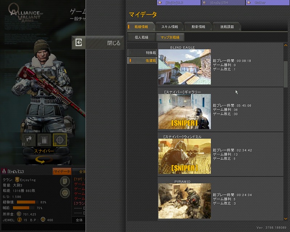Select the F3 sniper crosshair icon
This screenshot has width=290, height=232.
[60, 140]
